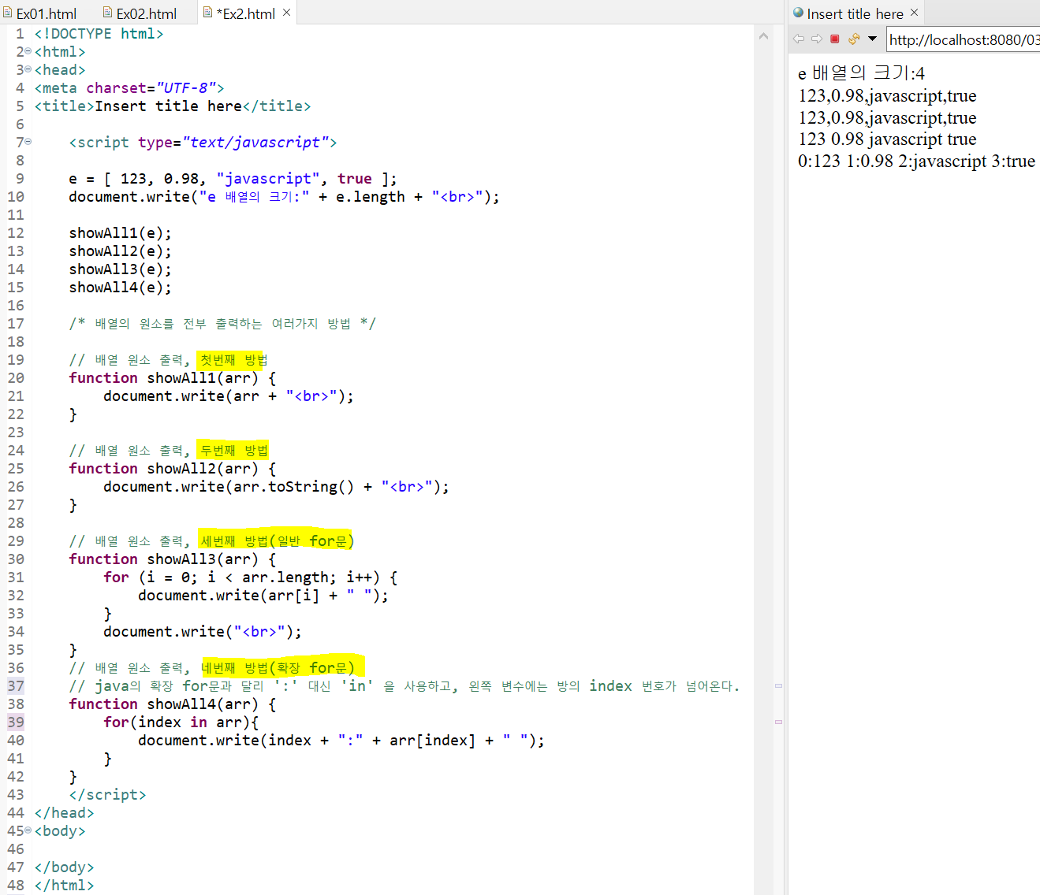
Task: Click the function showAll1(arr) definition
Action: click(x=173, y=378)
